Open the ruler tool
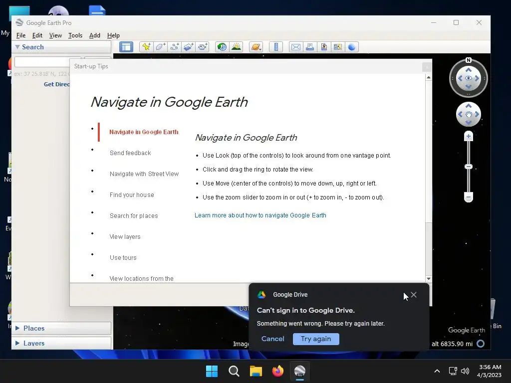 coord(276,47)
